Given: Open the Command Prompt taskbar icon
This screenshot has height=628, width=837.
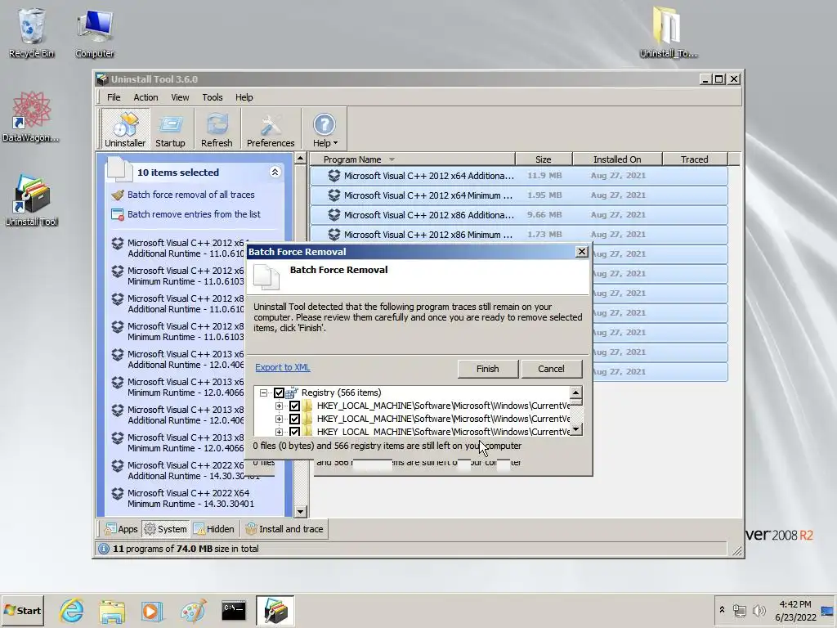Looking at the screenshot, I should [x=234, y=610].
